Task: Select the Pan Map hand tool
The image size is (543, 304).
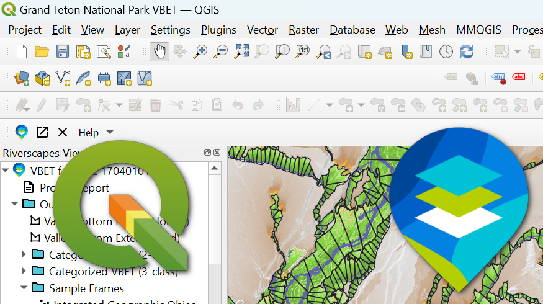Action: pos(159,51)
